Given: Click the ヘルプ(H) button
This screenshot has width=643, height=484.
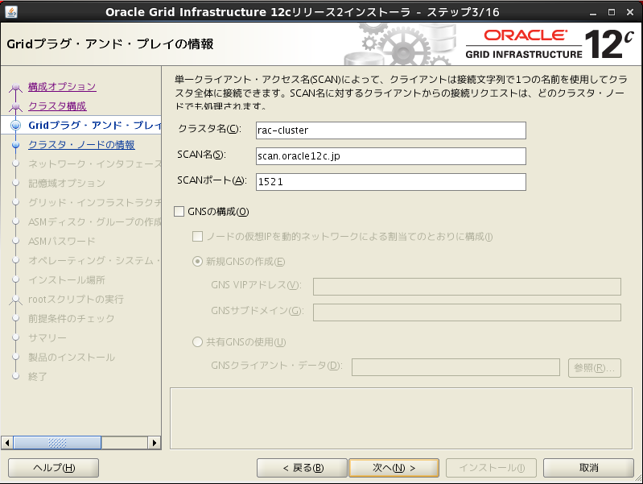Looking at the screenshot, I should (x=53, y=468).
